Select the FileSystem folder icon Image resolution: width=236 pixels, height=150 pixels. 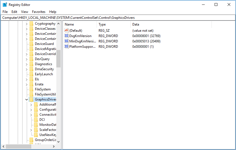click(x=32, y=89)
